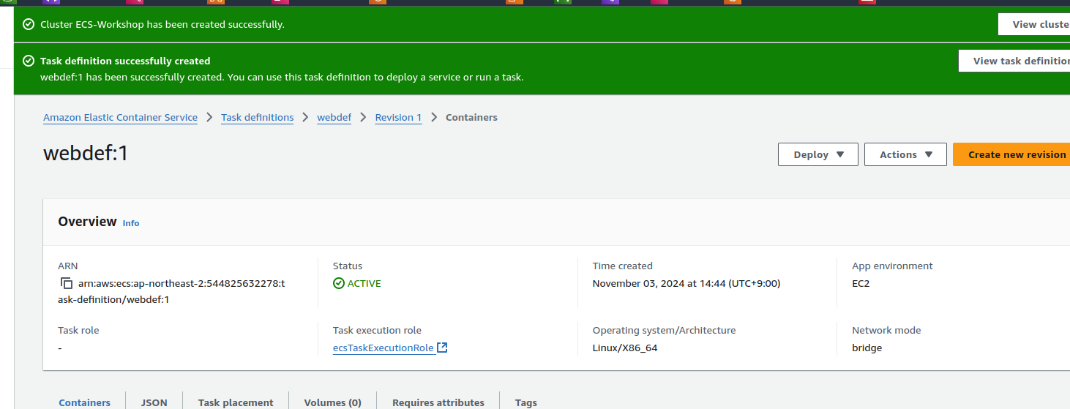Click the check icon in cluster created banner
The image size is (1070, 409).
coord(29,24)
